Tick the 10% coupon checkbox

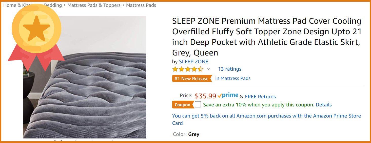click(198, 104)
